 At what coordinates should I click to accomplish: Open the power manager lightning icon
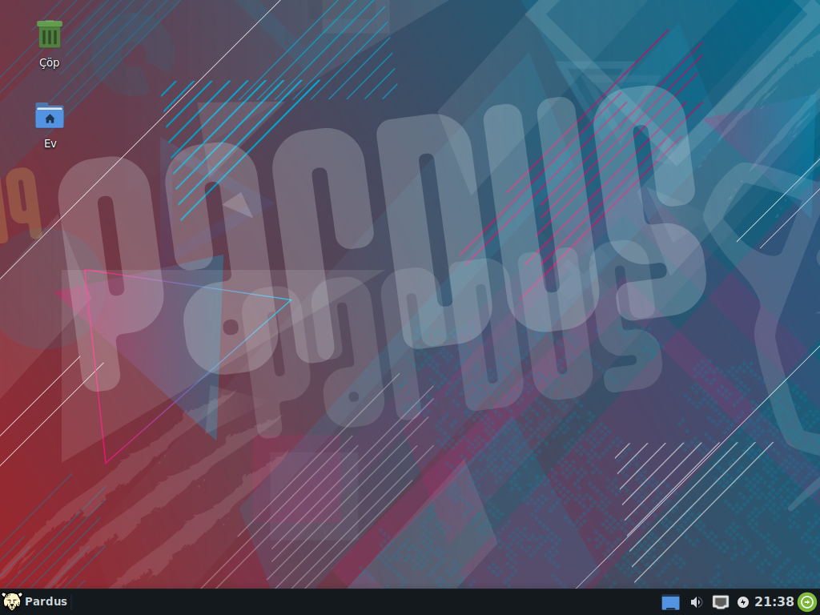[x=742, y=602]
